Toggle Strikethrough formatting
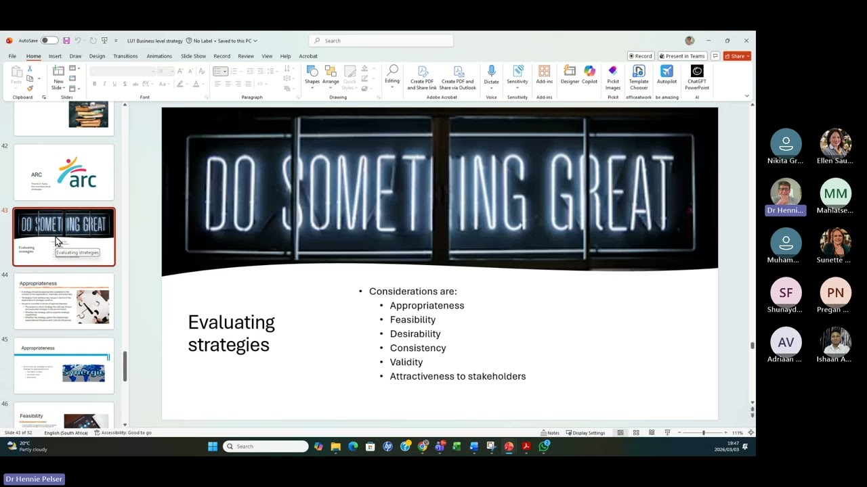867x487 pixels. click(135, 84)
